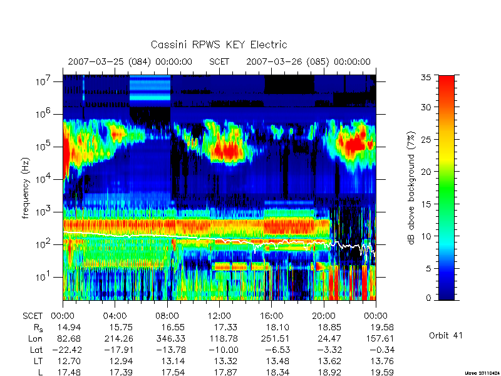
Task: Click the 'frequency (Hz)' y-axis label
Action: 26,189
